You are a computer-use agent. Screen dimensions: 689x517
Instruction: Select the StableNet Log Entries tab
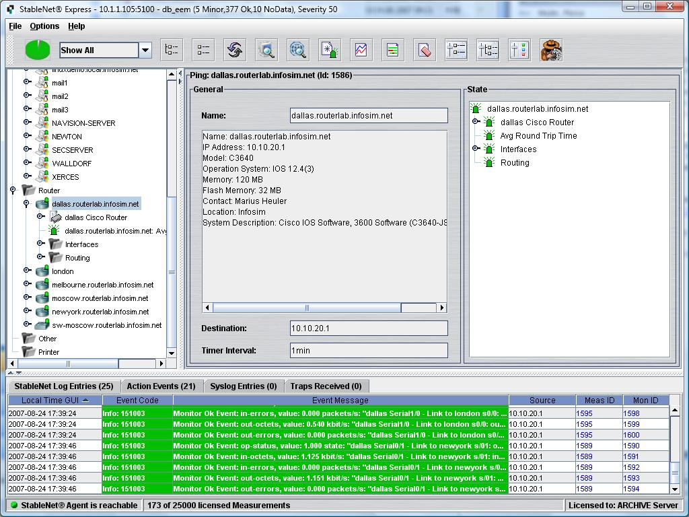point(64,386)
